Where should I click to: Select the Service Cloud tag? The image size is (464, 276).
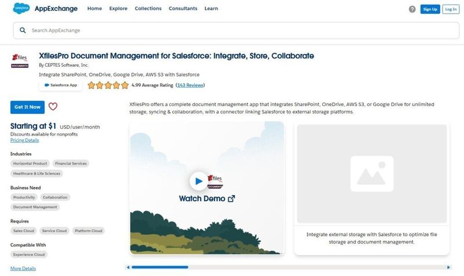(55, 231)
